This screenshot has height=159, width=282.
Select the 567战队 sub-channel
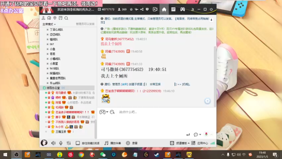54,69
